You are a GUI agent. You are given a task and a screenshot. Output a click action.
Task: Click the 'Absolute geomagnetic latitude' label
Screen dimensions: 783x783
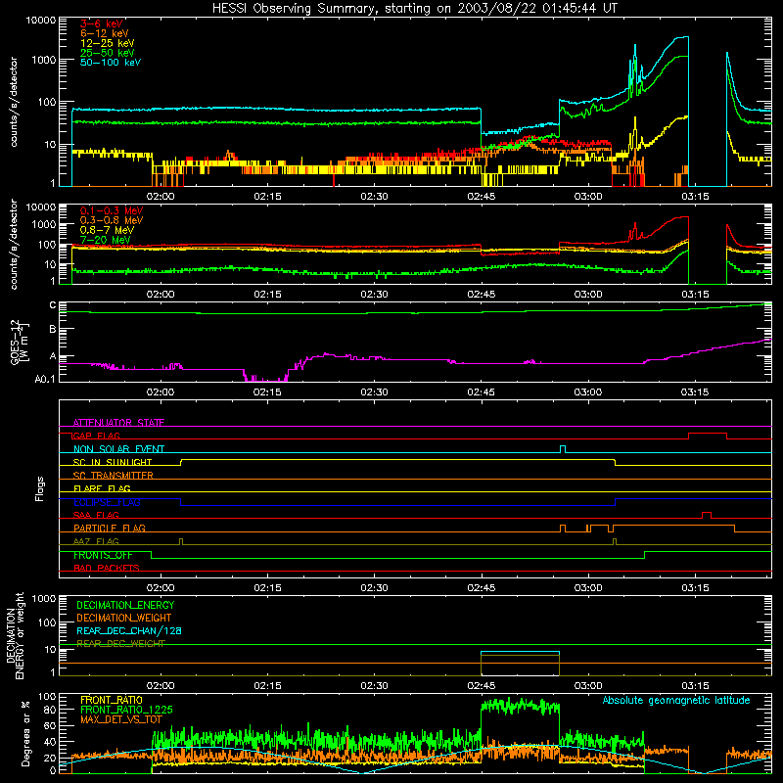(x=676, y=700)
